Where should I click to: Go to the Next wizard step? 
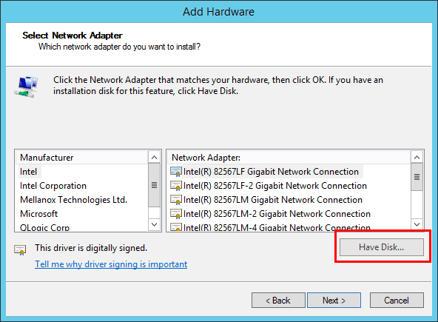[334, 301]
